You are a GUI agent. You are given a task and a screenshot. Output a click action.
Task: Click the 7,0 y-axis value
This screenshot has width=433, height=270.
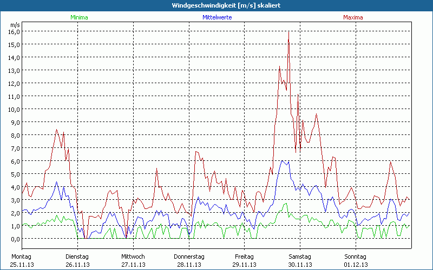point(16,148)
